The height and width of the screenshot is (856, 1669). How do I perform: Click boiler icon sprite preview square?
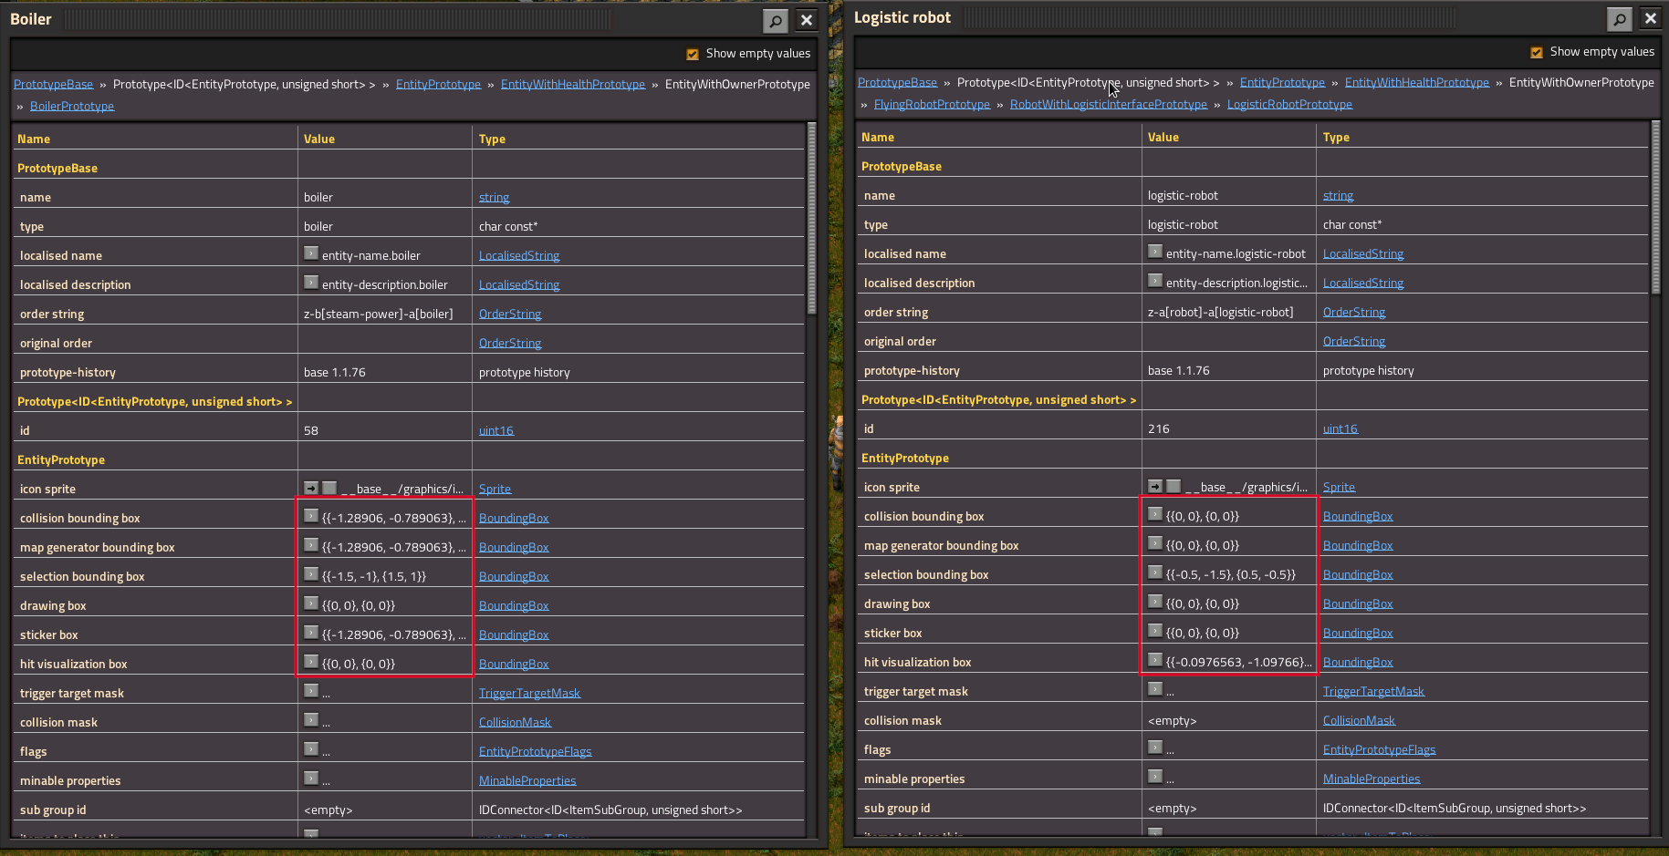tap(329, 488)
